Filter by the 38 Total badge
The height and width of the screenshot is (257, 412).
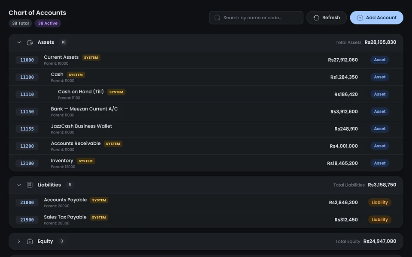click(x=20, y=23)
